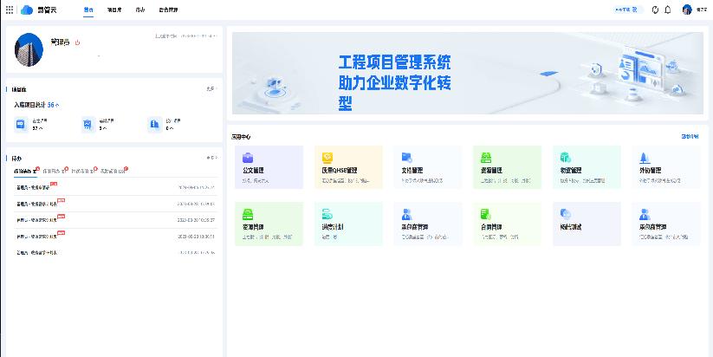Click the blue cloud logo in header
713x357 pixels.
(x=26, y=10)
